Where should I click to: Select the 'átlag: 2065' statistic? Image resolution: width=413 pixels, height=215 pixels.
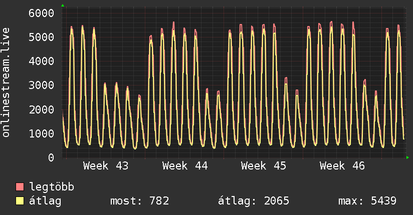coord(254,201)
